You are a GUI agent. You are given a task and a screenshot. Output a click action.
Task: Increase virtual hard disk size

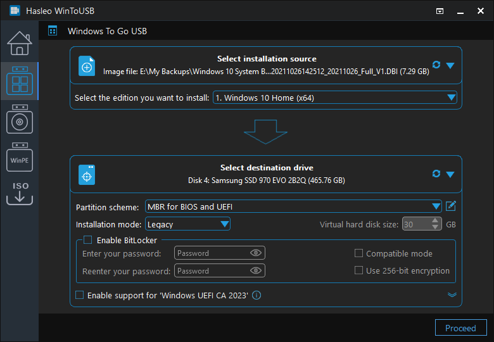click(435, 221)
